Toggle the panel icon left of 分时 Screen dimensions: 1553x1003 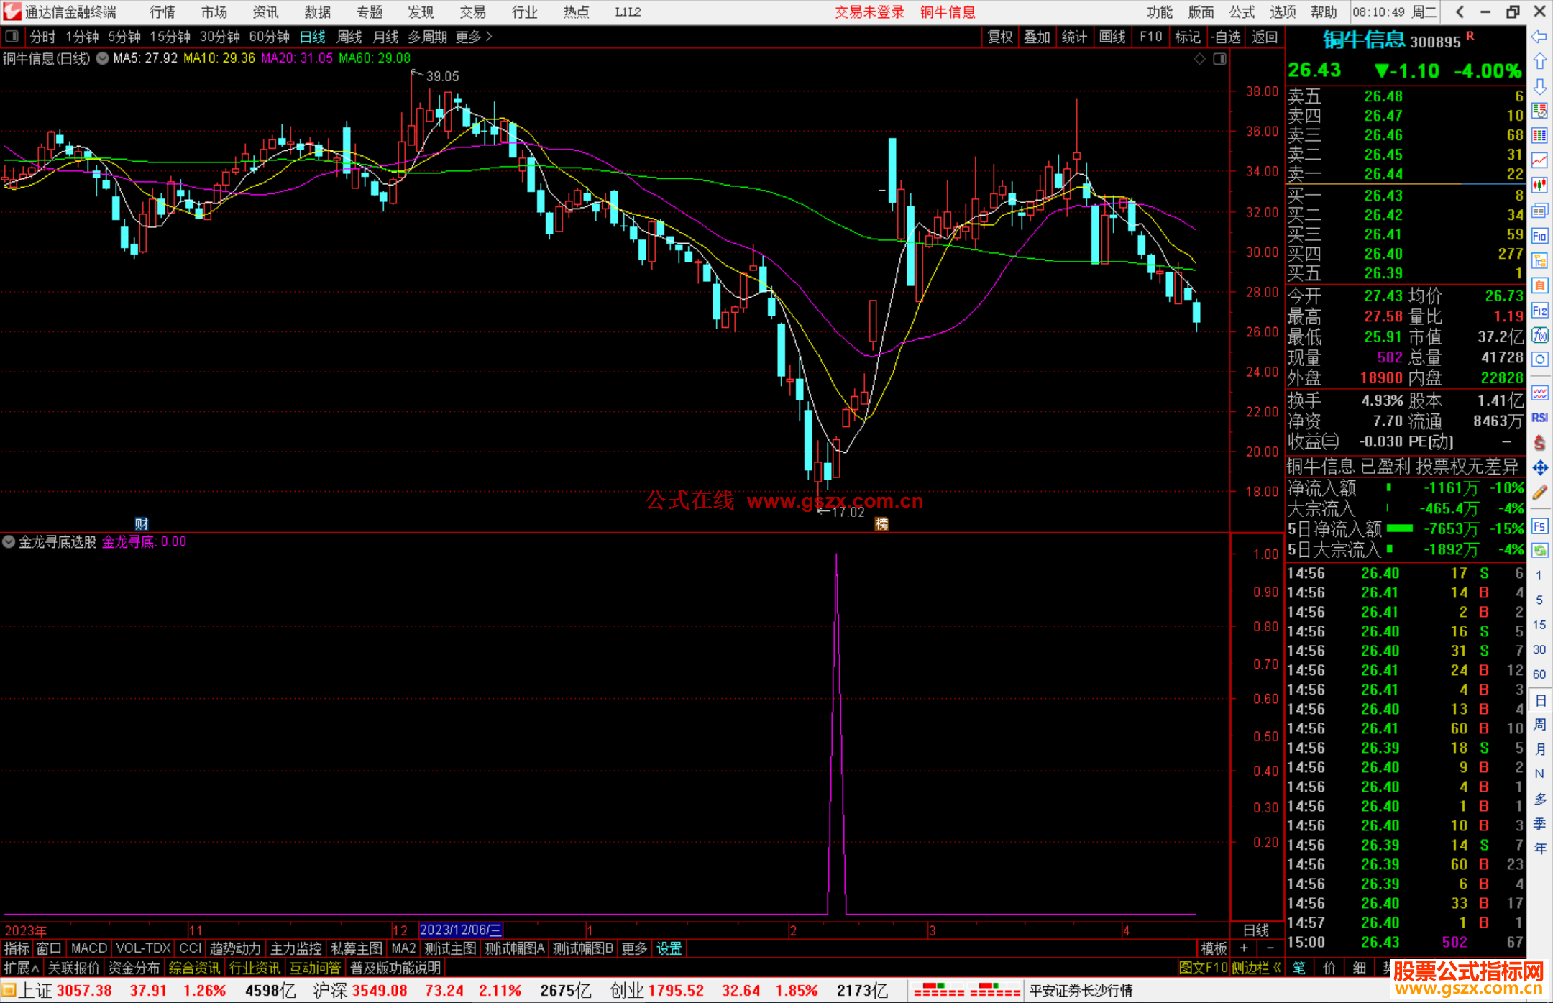(12, 37)
